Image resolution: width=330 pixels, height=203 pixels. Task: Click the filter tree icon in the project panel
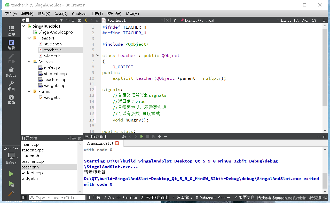pos(62,20)
